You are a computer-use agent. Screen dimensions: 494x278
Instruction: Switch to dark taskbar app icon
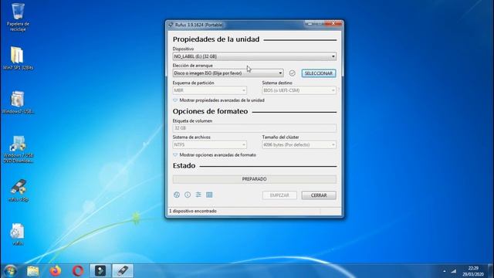[100, 271]
